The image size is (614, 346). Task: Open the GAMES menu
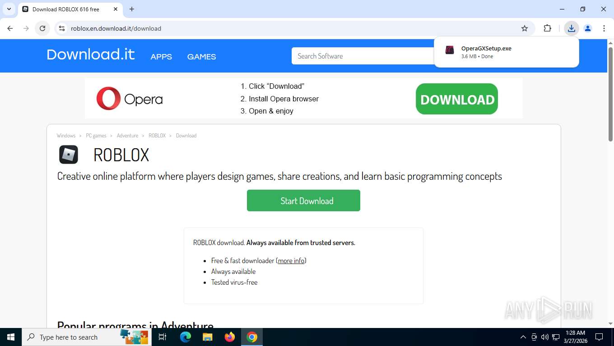click(x=201, y=57)
